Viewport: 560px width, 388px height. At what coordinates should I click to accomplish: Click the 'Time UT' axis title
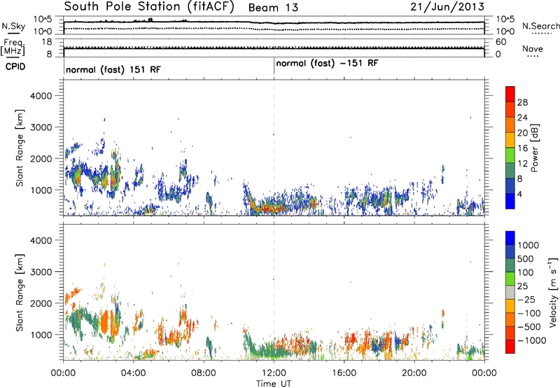click(x=274, y=384)
